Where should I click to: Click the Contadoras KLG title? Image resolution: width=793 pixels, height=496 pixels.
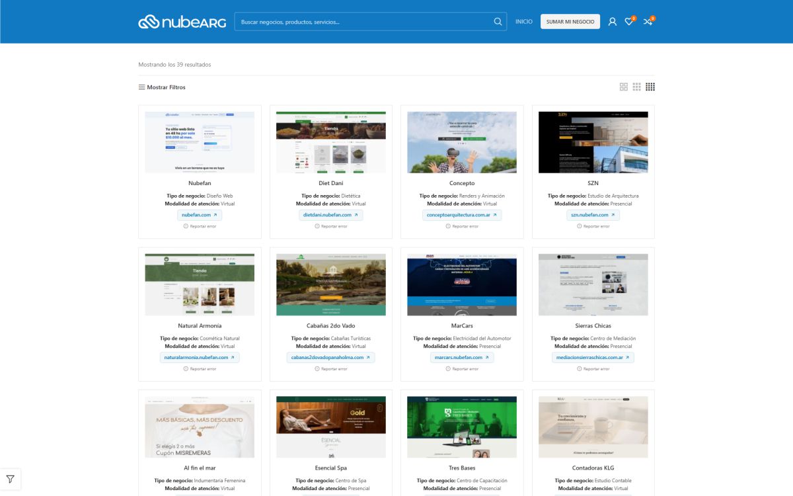pos(593,468)
